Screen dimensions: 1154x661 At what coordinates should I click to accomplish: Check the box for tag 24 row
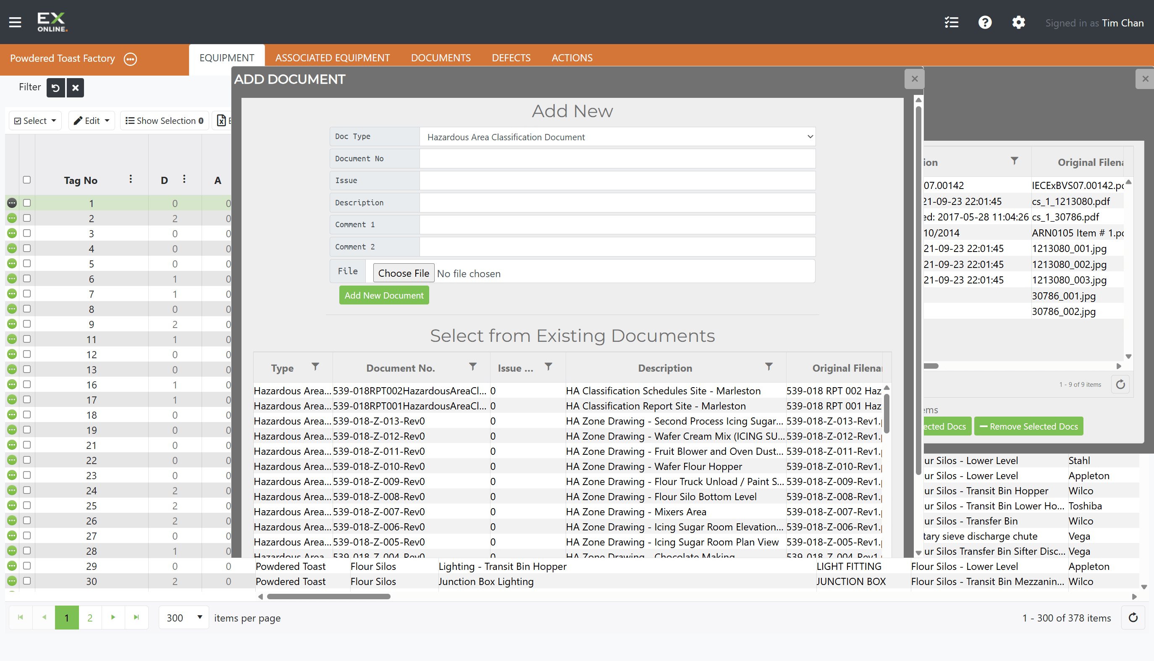tap(27, 491)
